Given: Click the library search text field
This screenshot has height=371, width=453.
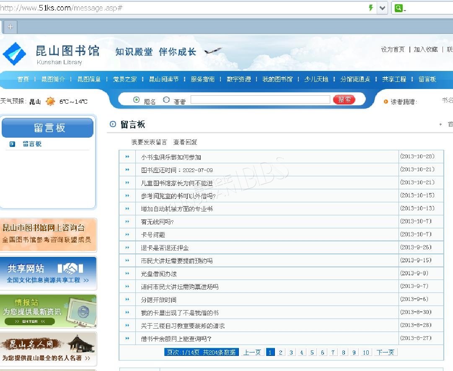Looking at the screenshot, I should coord(260,100).
